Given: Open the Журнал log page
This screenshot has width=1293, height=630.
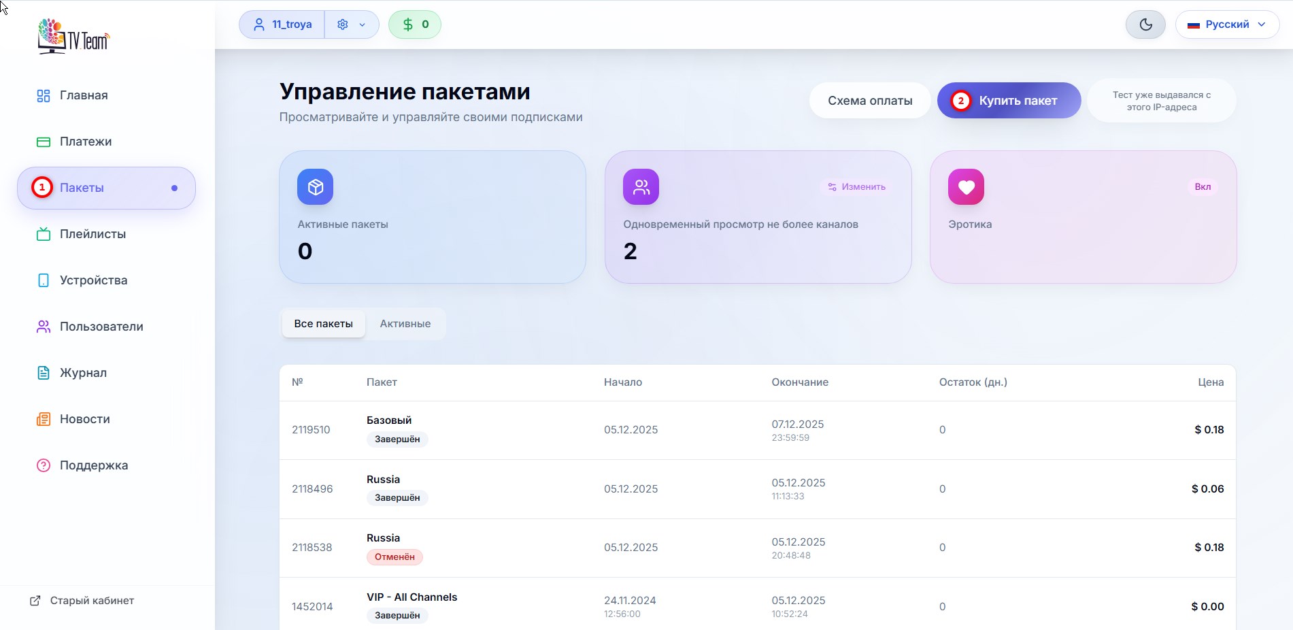Looking at the screenshot, I should [x=83, y=373].
